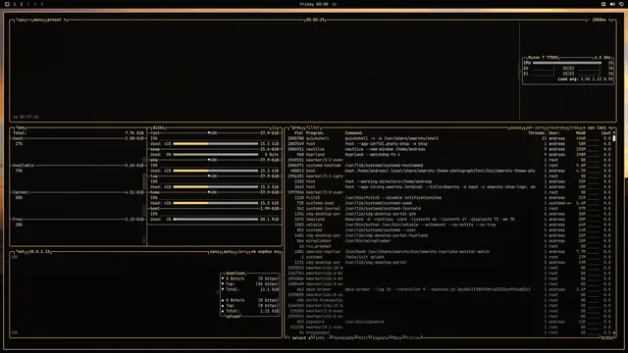Switch network interface enp0s6
The height and width of the screenshot is (353, 628).
[265, 252]
